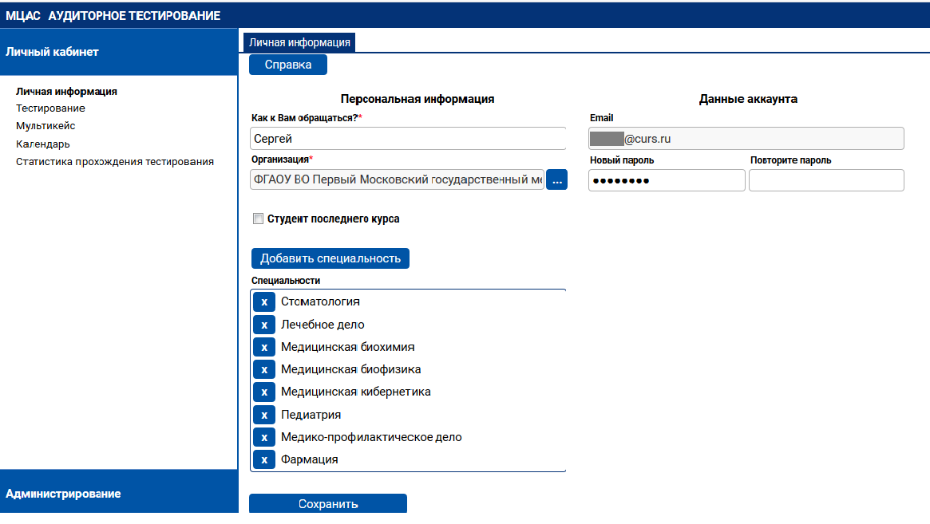Open Календарь in the sidebar
This screenshot has height=524, width=930.
(43, 144)
